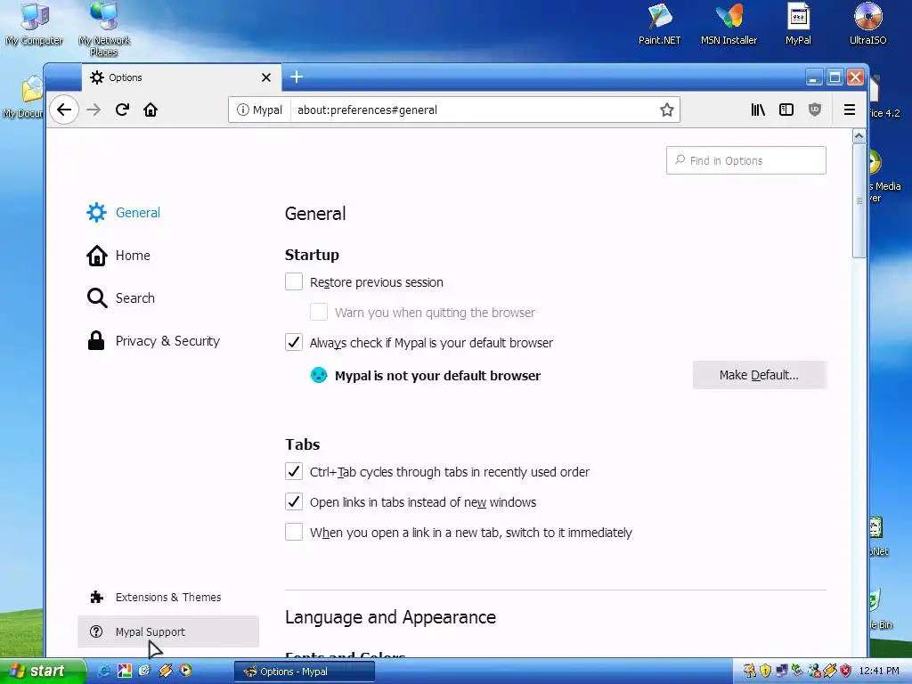Screen dimensions: 912x684
Task: Open Mypal Support link
Action: 168,631
